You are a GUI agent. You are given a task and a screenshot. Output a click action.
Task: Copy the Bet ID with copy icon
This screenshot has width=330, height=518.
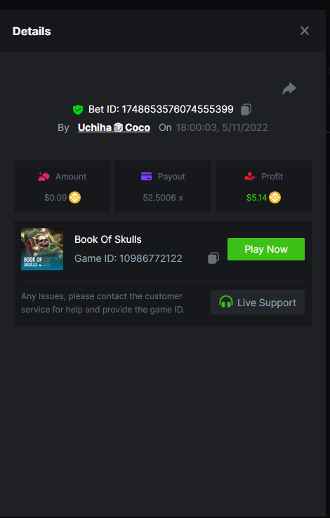pos(246,109)
